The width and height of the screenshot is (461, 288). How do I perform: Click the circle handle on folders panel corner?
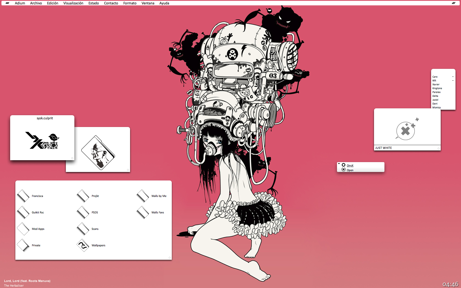170,258
